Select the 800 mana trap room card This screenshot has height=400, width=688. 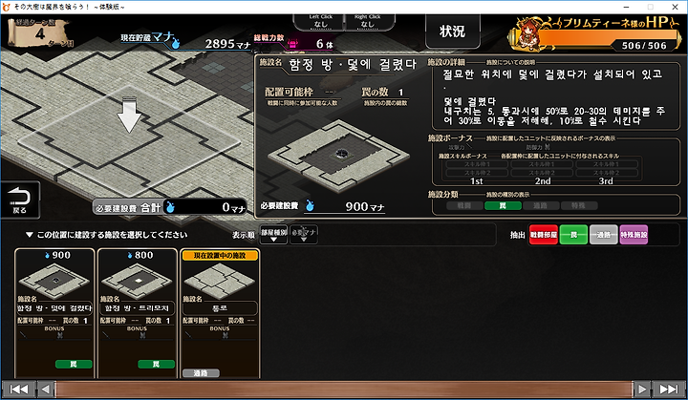(x=137, y=313)
